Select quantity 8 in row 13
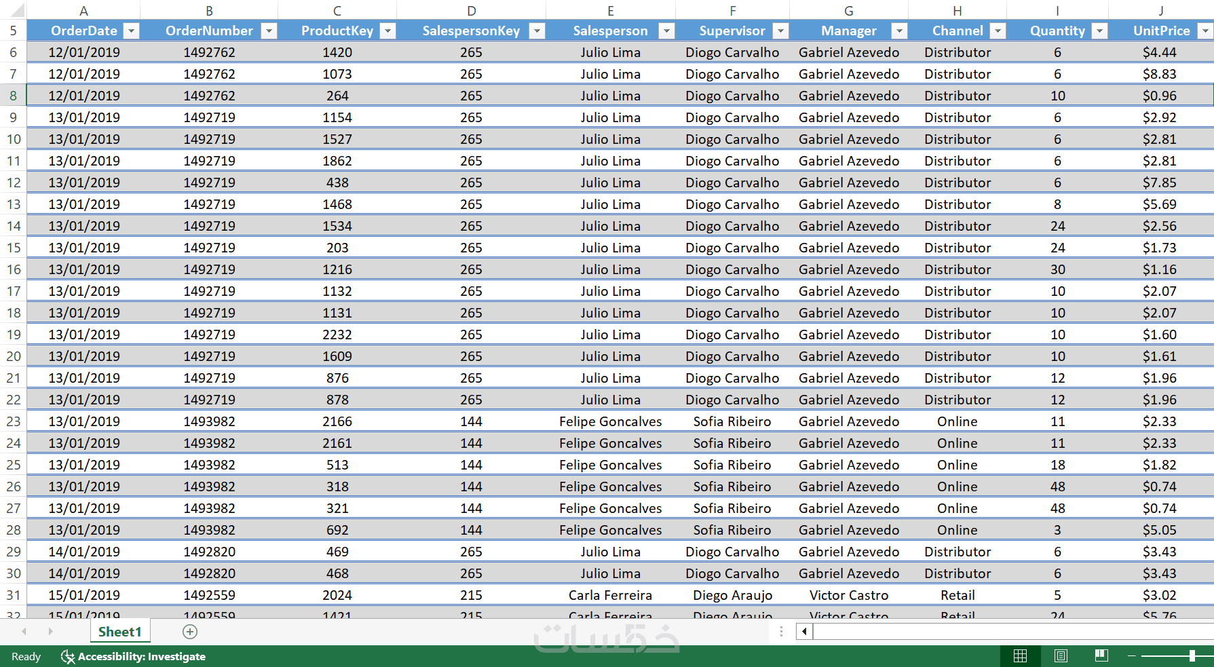 [1057, 204]
